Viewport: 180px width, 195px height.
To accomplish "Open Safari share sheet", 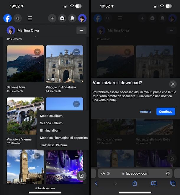I will pyautogui.click(x=135, y=183).
